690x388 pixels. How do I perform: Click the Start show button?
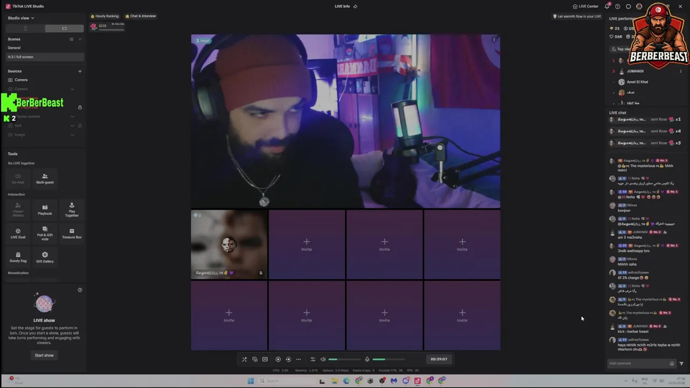pyautogui.click(x=44, y=355)
